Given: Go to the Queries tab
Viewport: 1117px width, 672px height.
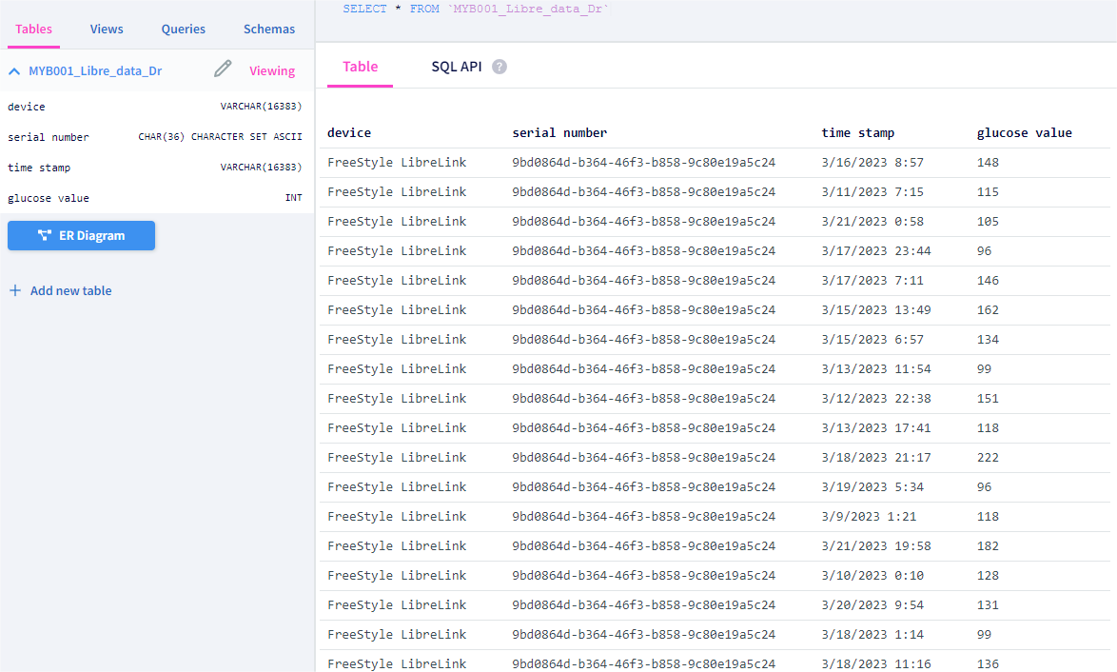Looking at the screenshot, I should (x=184, y=29).
